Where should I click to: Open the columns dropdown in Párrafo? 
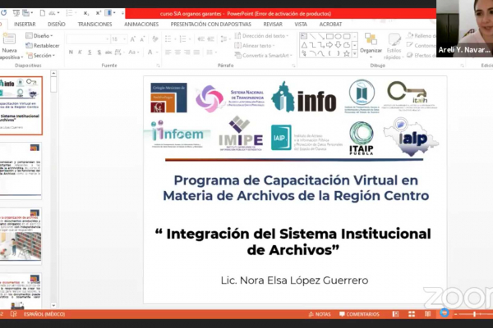[211, 52]
